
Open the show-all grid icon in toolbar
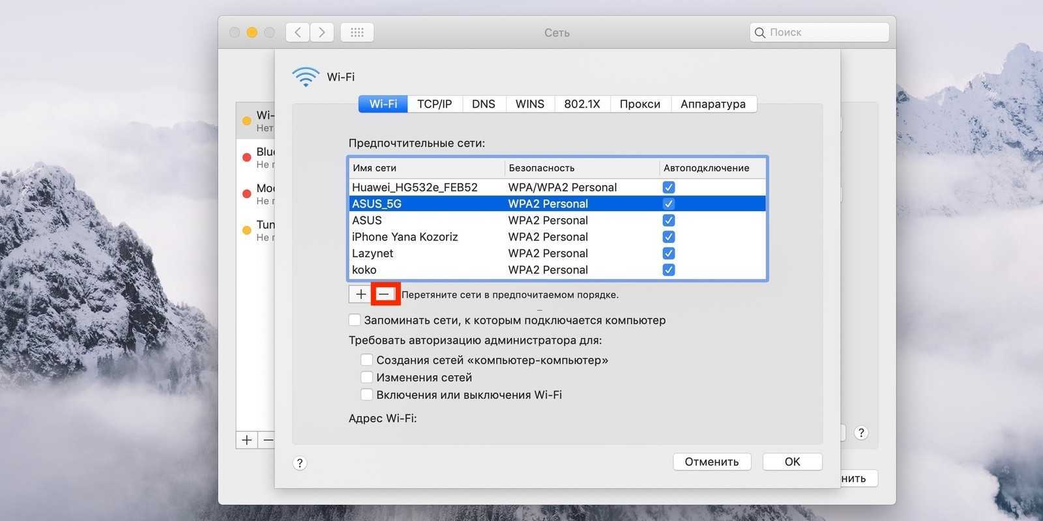(357, 32)
